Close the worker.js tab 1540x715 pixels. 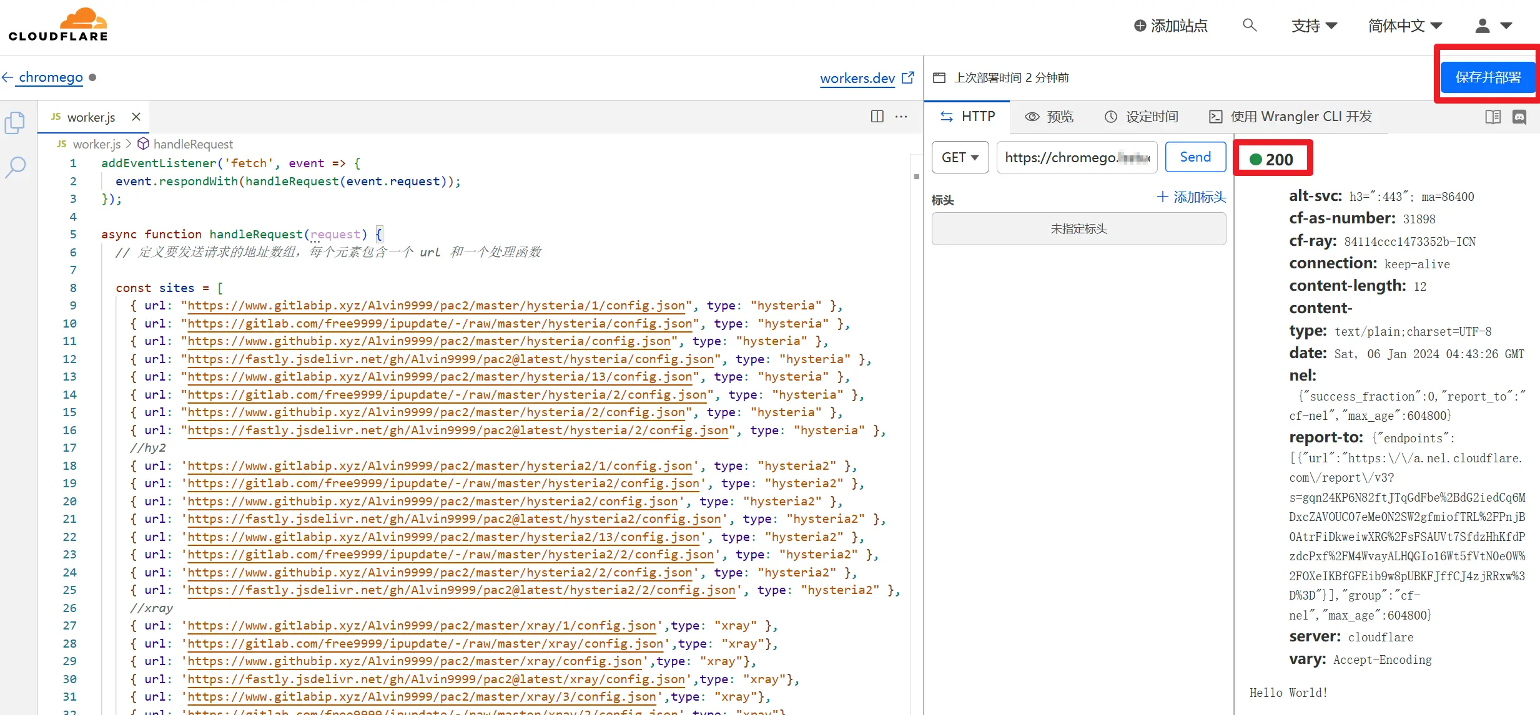136,117
